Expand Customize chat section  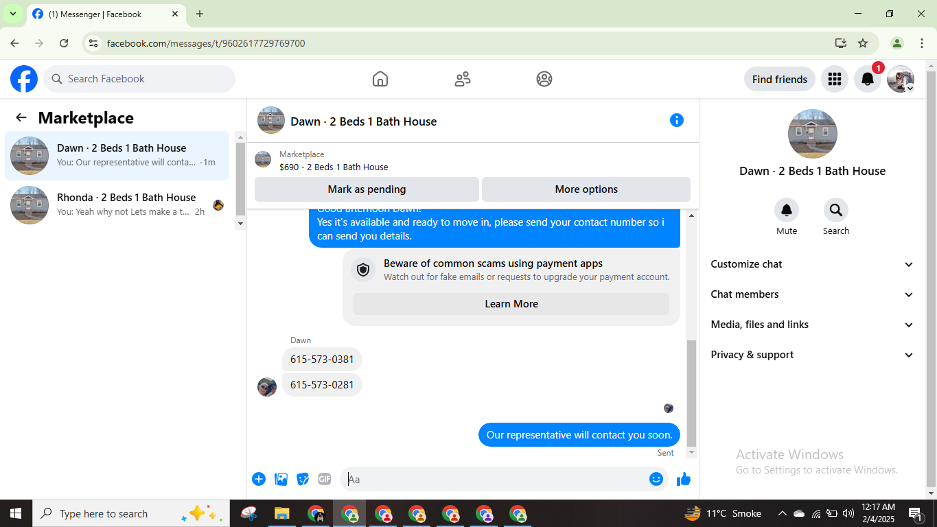812,264
